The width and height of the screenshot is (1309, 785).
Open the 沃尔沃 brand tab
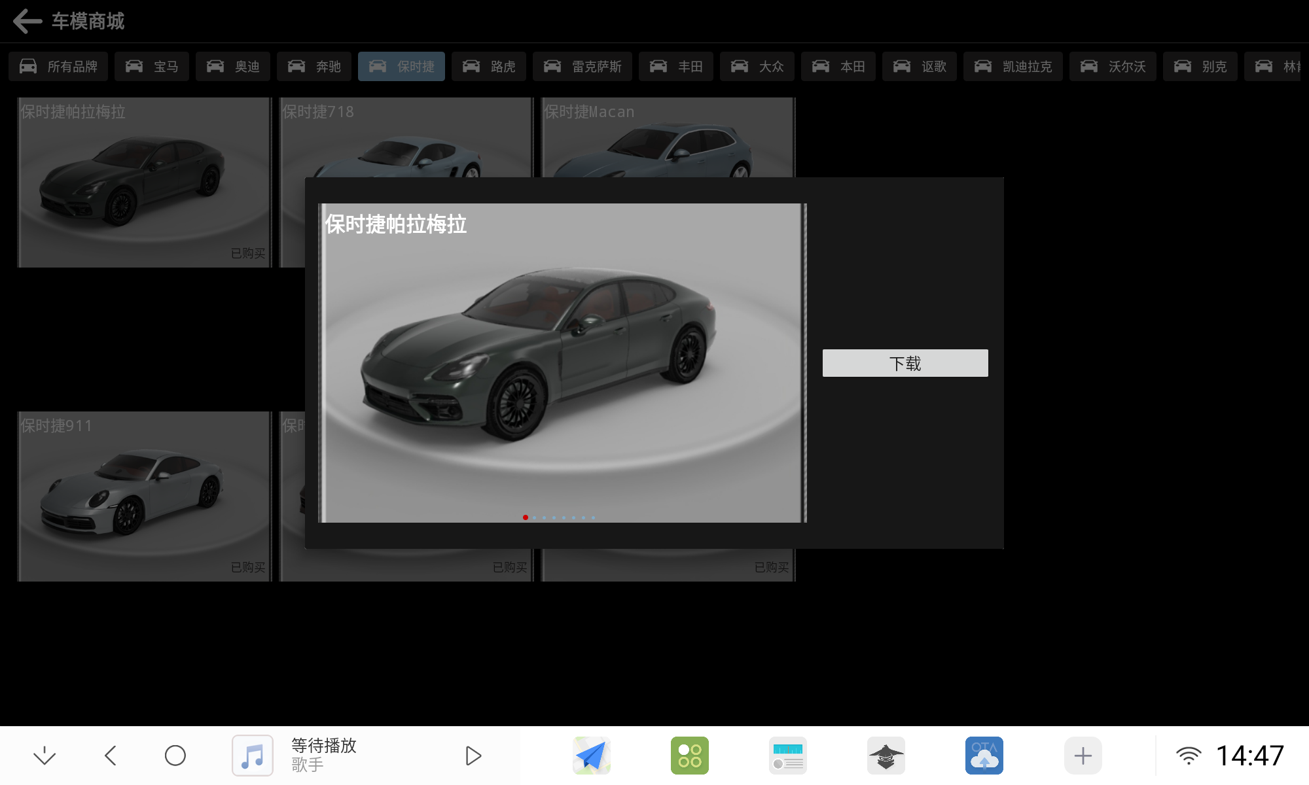coord(1113,66)
